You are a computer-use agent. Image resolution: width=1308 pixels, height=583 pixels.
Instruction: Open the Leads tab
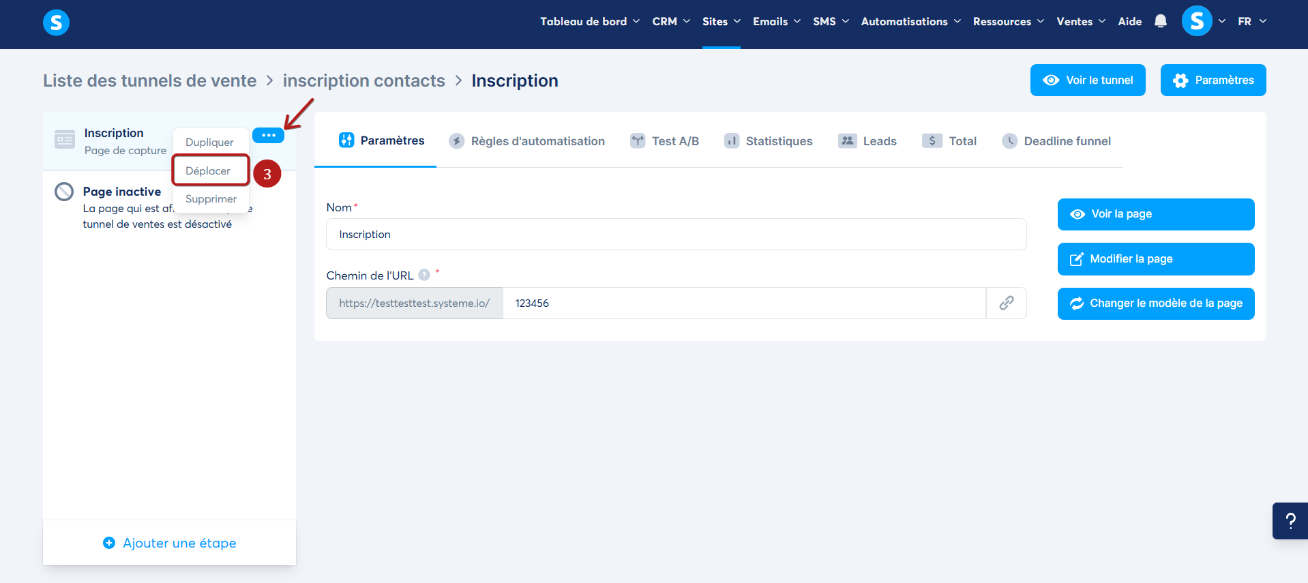[867, 140]
